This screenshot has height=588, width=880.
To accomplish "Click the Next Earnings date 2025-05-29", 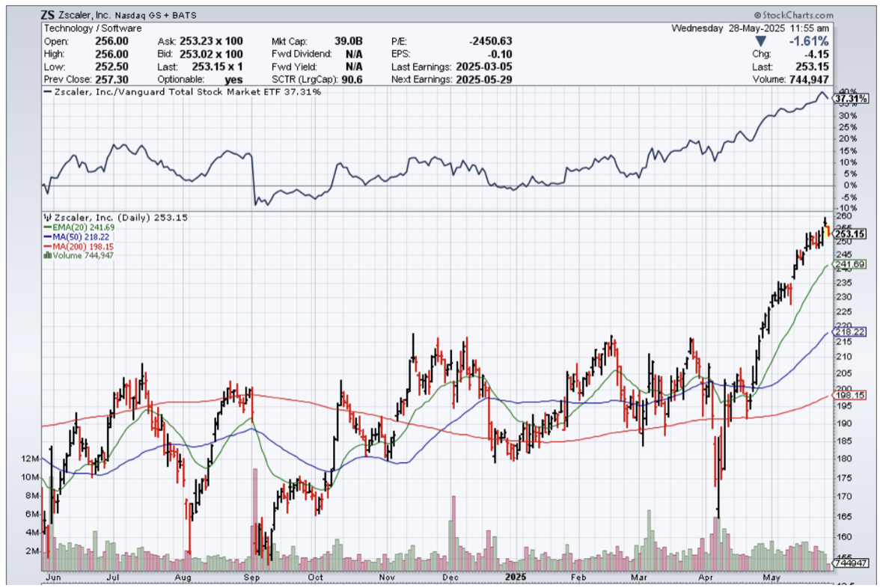I will [485, 79].
